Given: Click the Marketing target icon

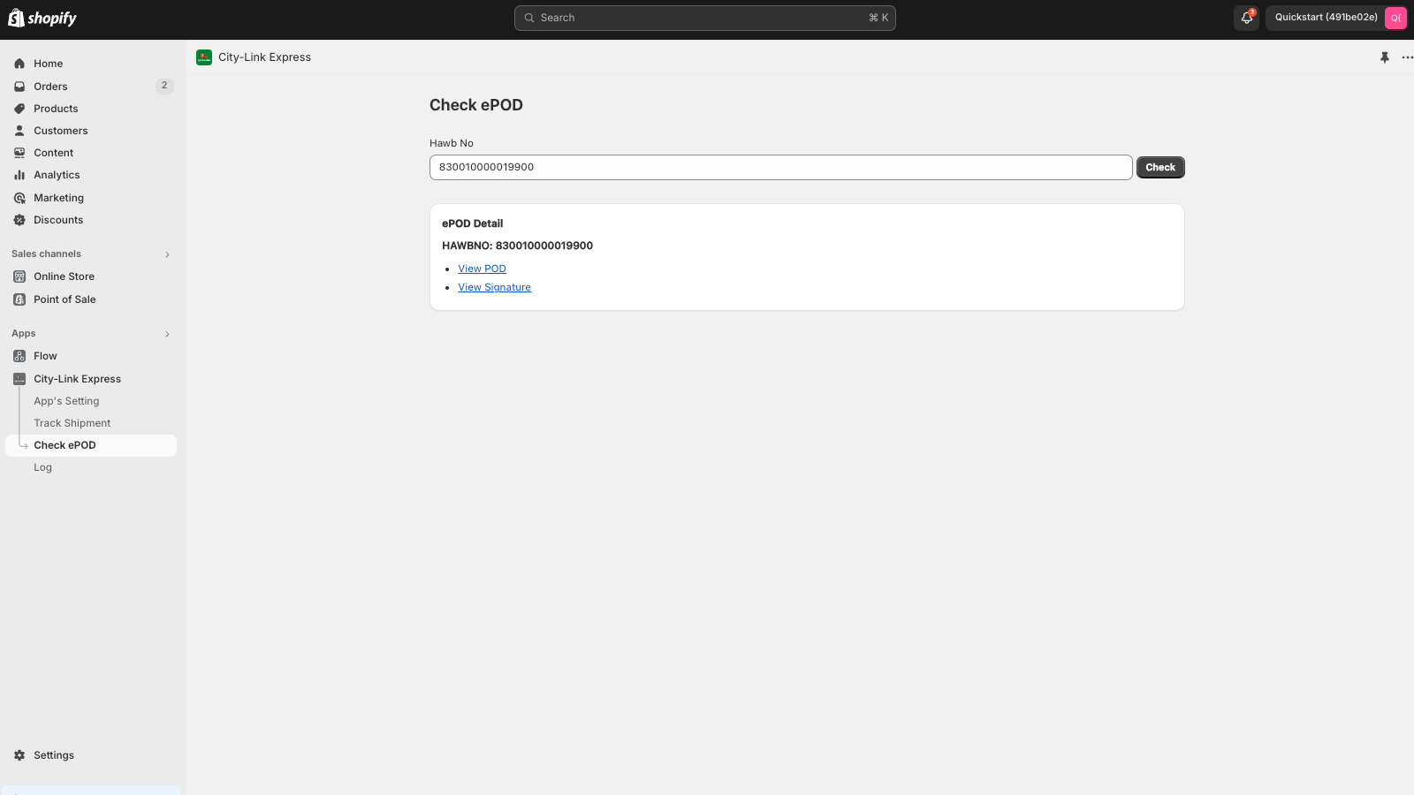Looking at the screenshot, I should 19,198.
